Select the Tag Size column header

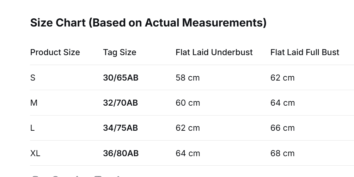(x=120, y=52)
